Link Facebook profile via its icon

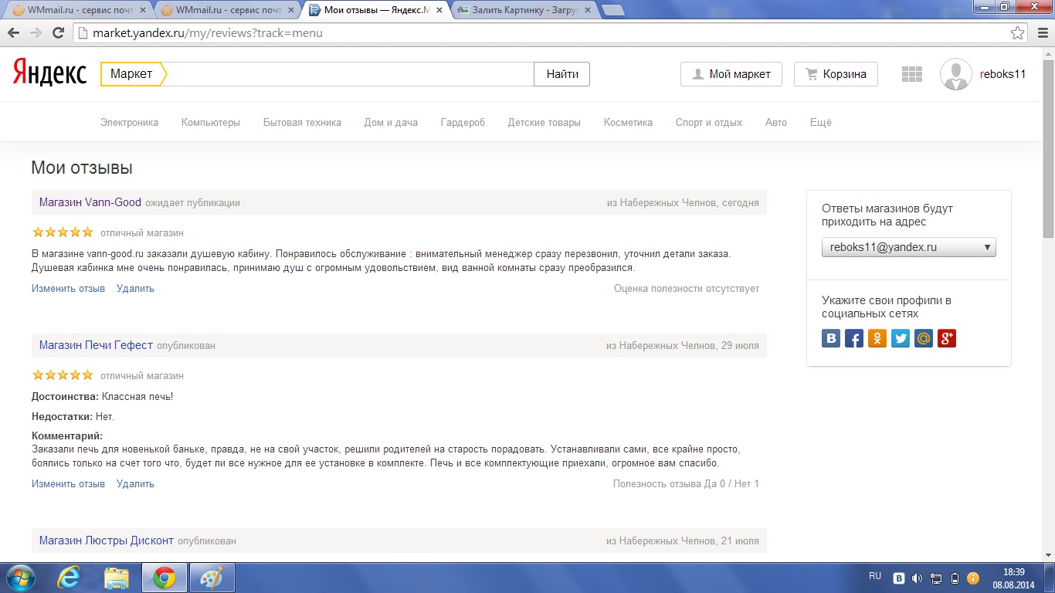tap(854, 338)
